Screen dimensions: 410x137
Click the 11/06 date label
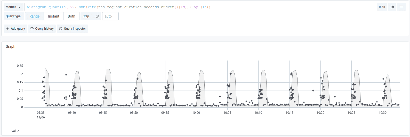pyautogui.click(x=41, y=117)
